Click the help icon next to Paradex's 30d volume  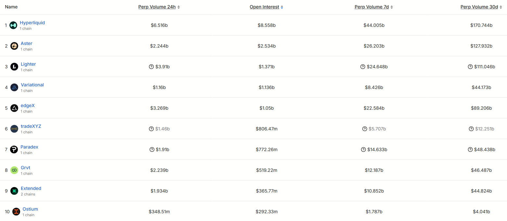[x=470, y=149]
